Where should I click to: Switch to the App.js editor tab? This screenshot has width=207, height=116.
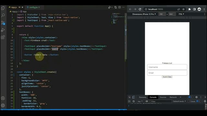coord(14,7)
